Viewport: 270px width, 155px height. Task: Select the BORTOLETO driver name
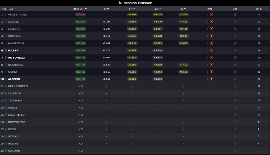16,122
